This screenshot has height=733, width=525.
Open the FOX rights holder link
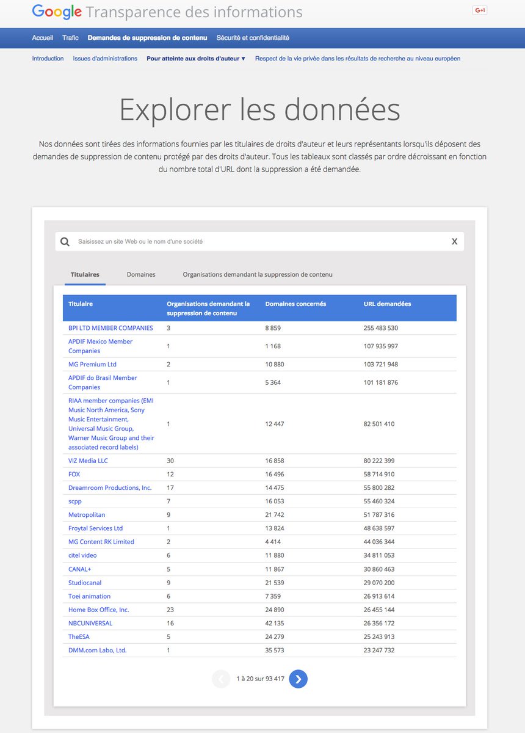click(74, 474)
